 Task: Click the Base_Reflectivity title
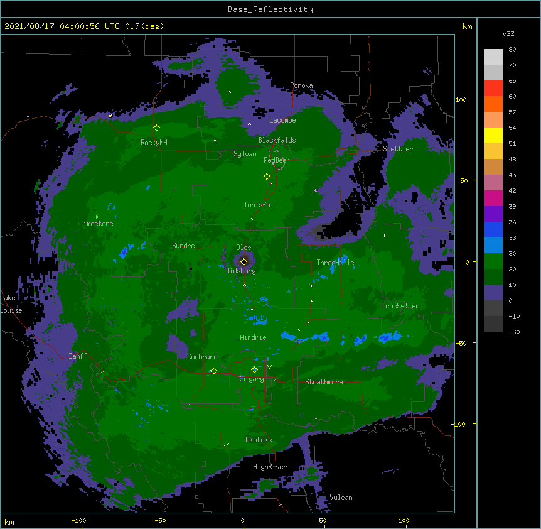(270, 9)
